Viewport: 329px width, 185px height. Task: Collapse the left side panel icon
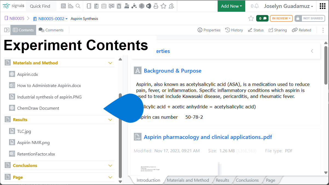[x=7, y=30]
